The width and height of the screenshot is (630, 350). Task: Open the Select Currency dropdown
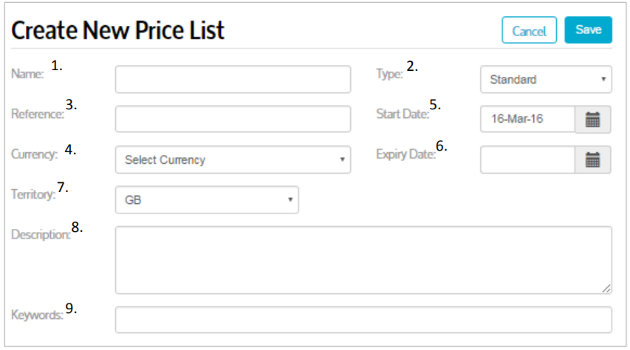[x=233, y=159]
